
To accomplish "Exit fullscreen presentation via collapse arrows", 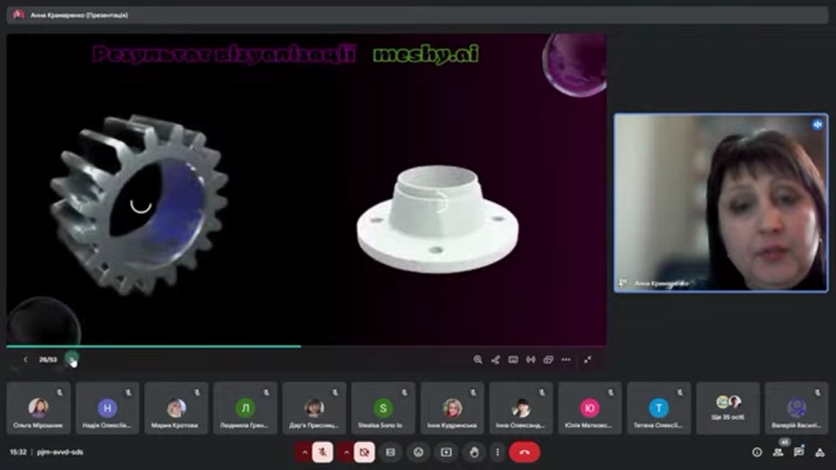I will (x=587, y=360).
